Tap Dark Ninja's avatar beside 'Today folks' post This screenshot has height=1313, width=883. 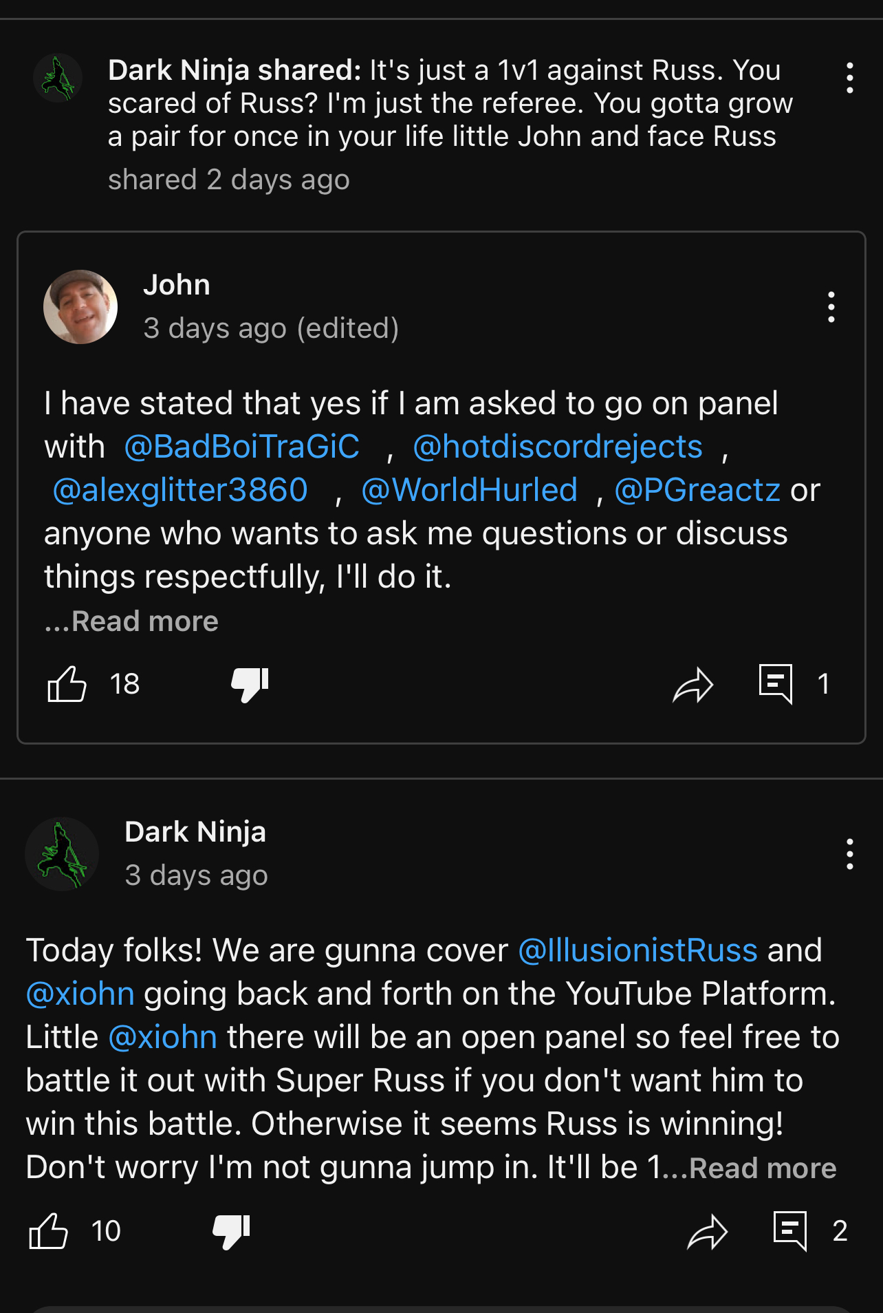62,854
